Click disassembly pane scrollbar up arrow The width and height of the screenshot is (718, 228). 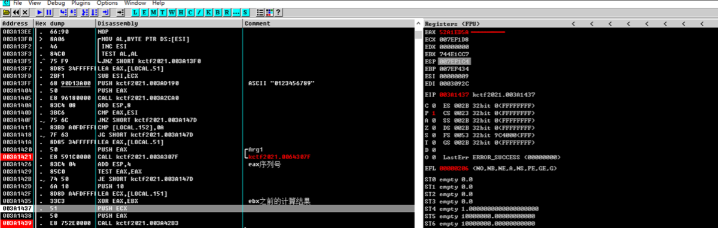[418, 23]
